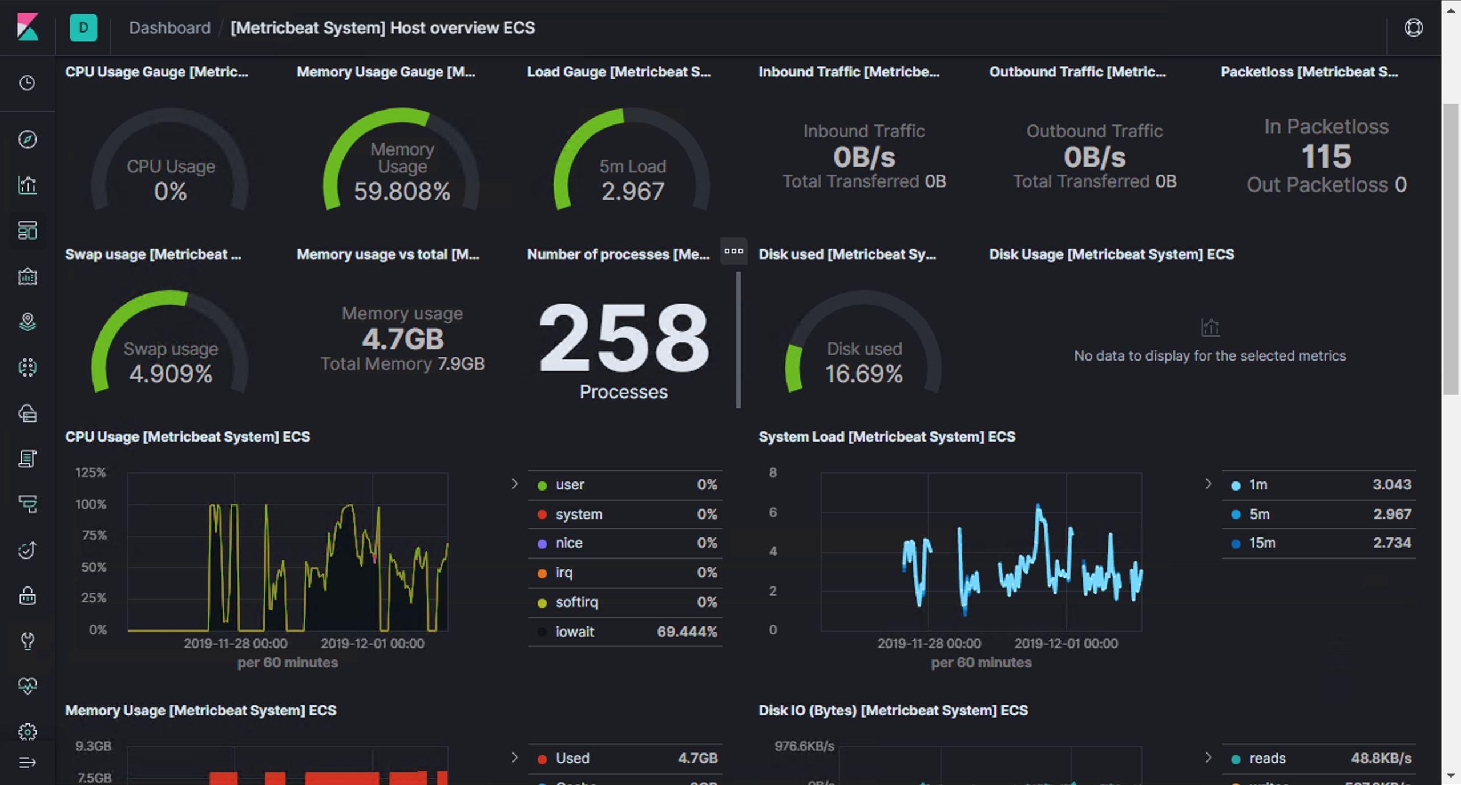
Task: Open Canvas icon in sidebar
Action: click(27, 277)
